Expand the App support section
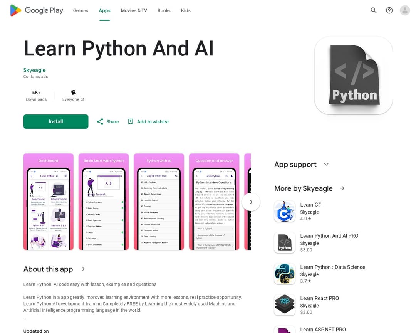Screen dimensions: 416x333 tap(326, 164)
